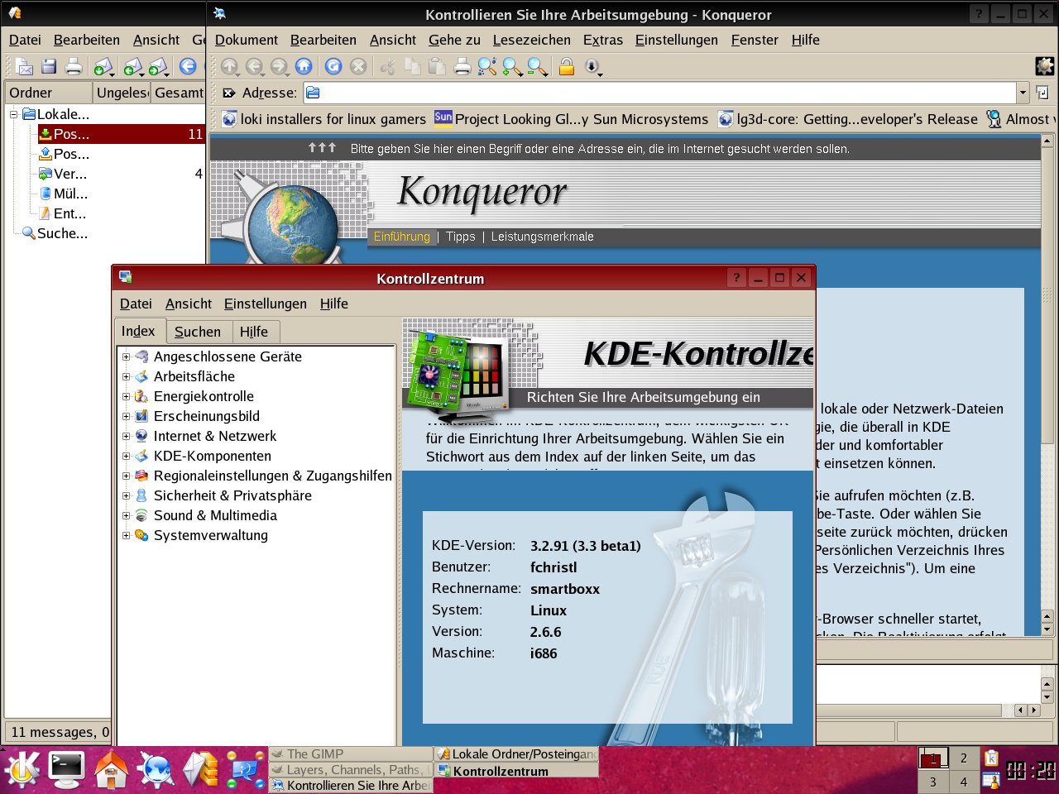Open the Lesezeichen menu in Konqueror
This screenshot has height=794, width=1059.
click(532, 40)
